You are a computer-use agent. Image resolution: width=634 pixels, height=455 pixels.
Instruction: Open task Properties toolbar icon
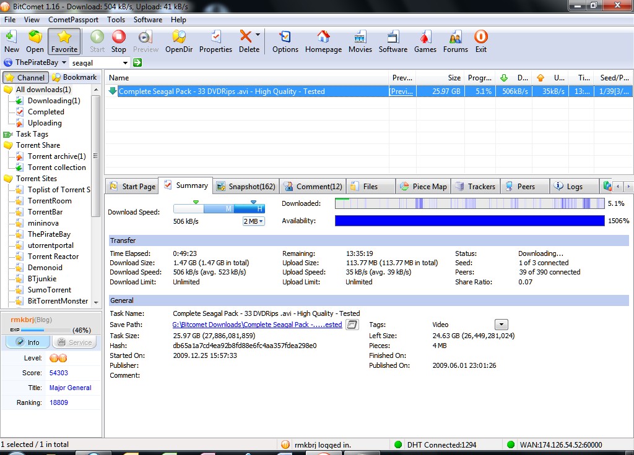coord(215,41)
